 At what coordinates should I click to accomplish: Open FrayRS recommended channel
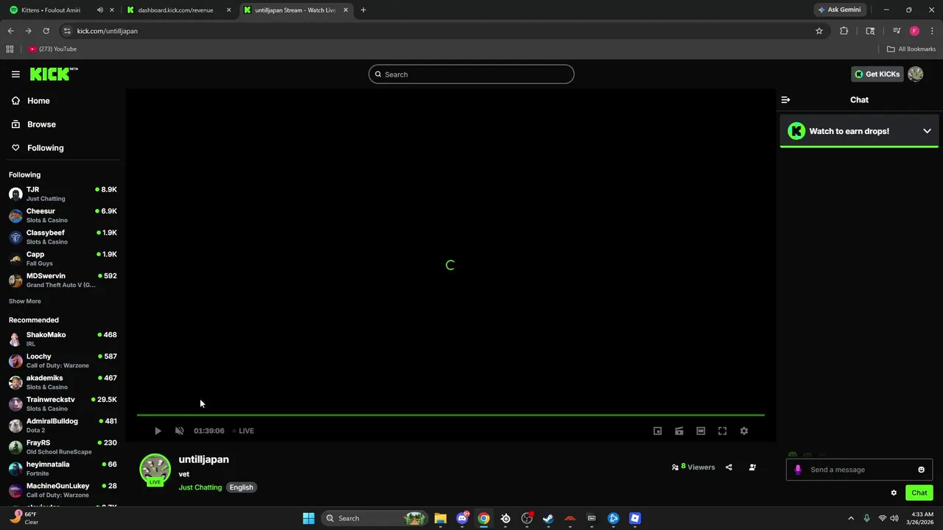point(63,447)
